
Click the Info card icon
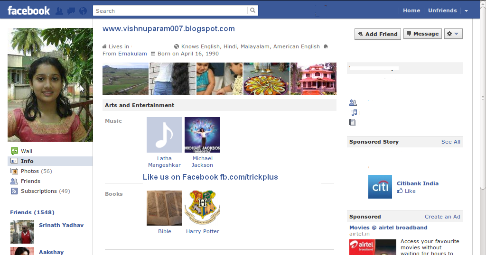14,161
